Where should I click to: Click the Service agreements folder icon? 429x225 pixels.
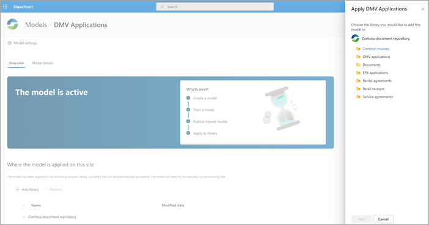[358, 97]
